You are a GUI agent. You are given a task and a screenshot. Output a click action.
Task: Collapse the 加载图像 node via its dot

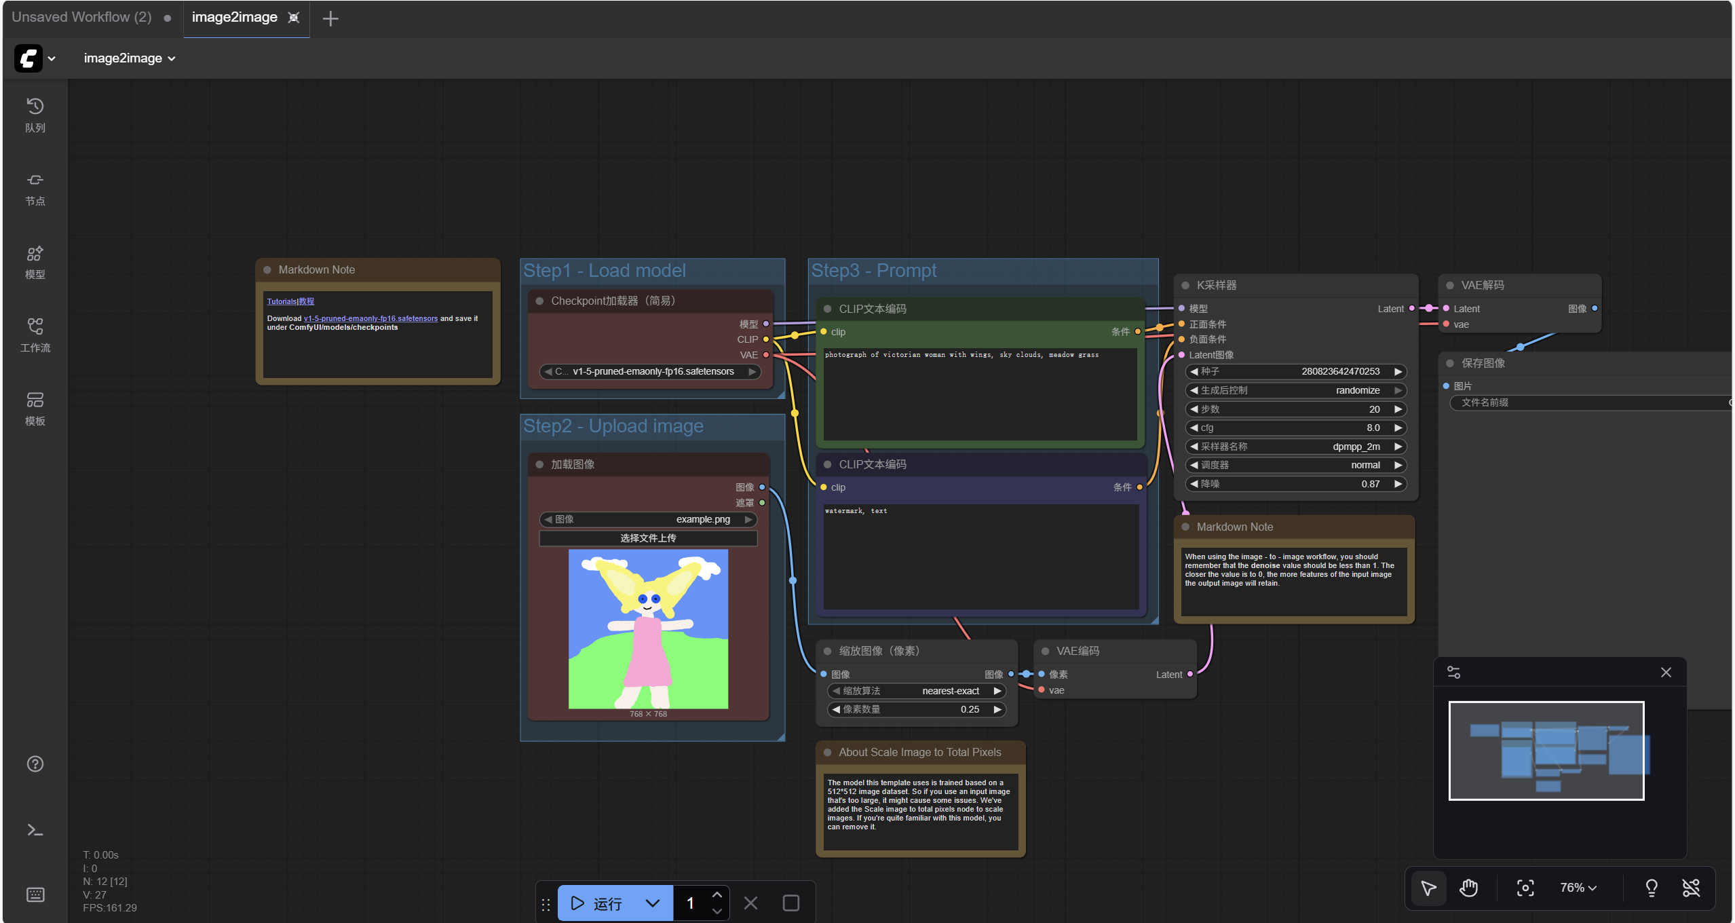pyautogui.click(x=539, y=465)
